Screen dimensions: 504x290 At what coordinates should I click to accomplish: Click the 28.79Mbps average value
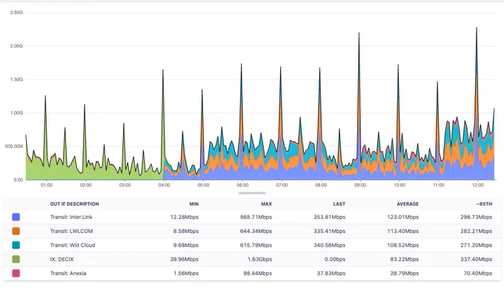pyautogui.click(x=405, y=274)
